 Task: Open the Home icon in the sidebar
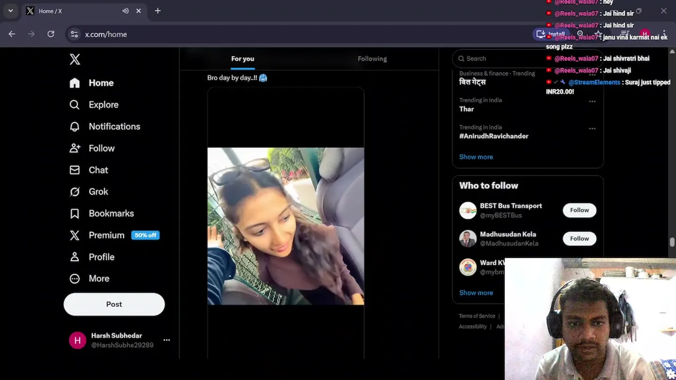click(74, 83)
